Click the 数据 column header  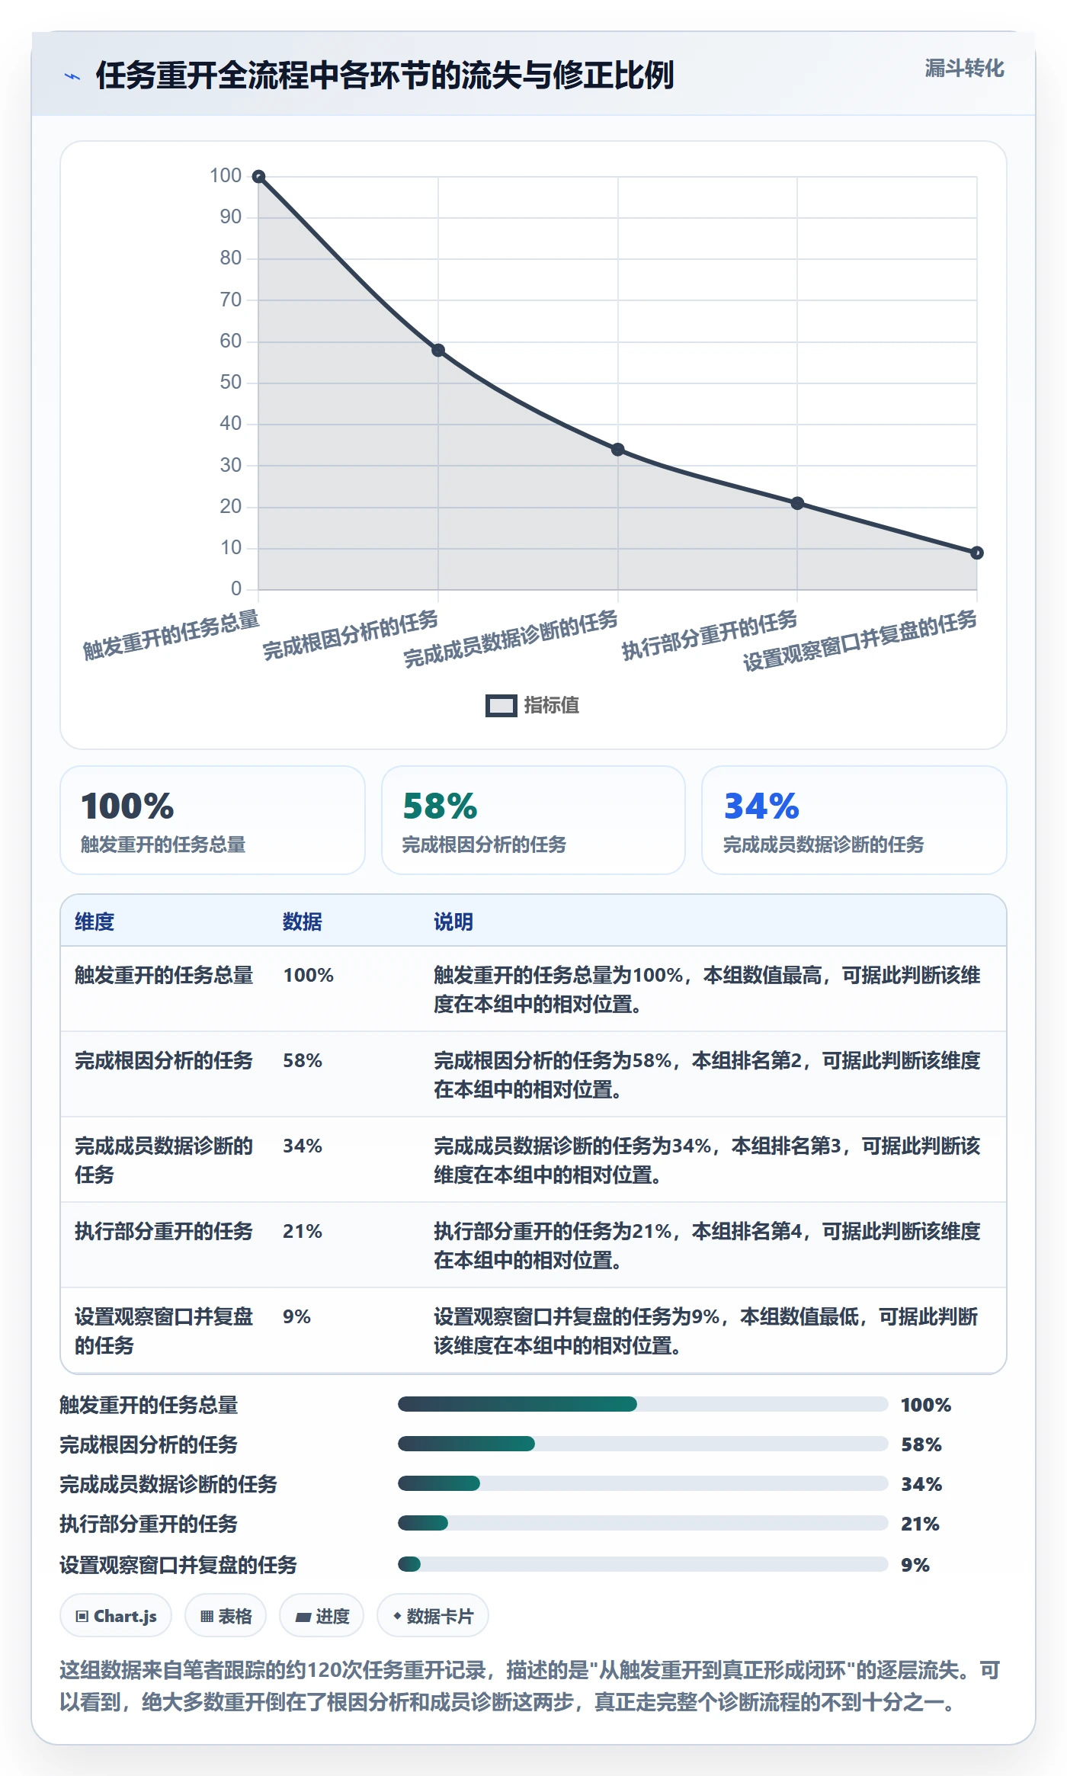[303, 922]
